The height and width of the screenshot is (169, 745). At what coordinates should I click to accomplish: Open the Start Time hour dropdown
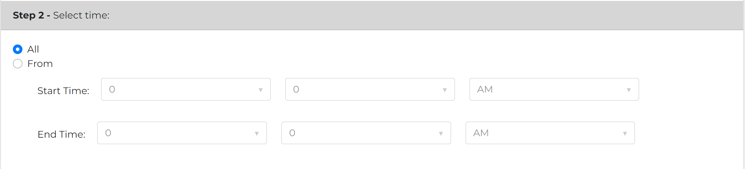coord(186,89)
